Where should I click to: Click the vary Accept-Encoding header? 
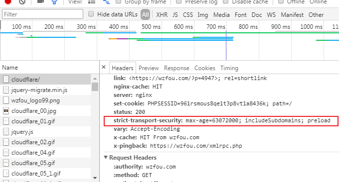pos(147,129)
